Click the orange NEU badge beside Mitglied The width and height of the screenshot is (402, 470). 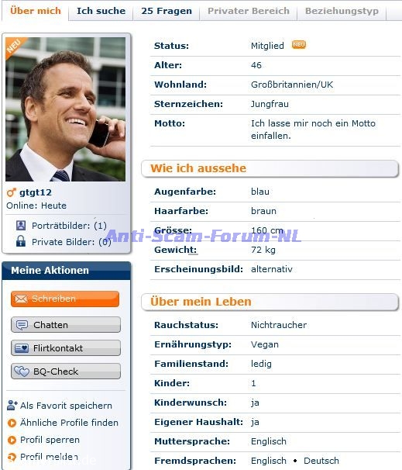coord(299,45)
